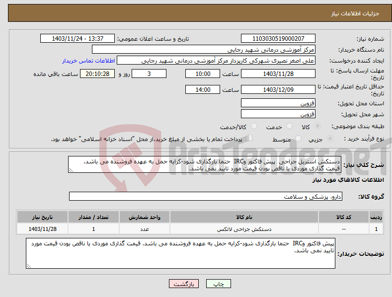Click the resize handle of buyer notes textarea
Screen dimensions: 392x297
29,266
